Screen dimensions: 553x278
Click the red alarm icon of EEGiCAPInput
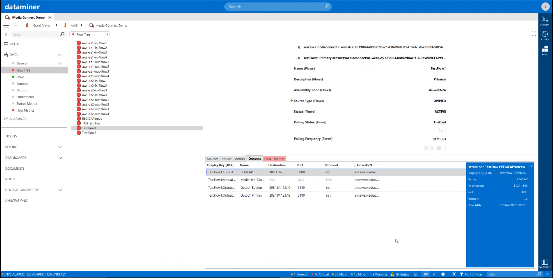click(x=79, y=119)
